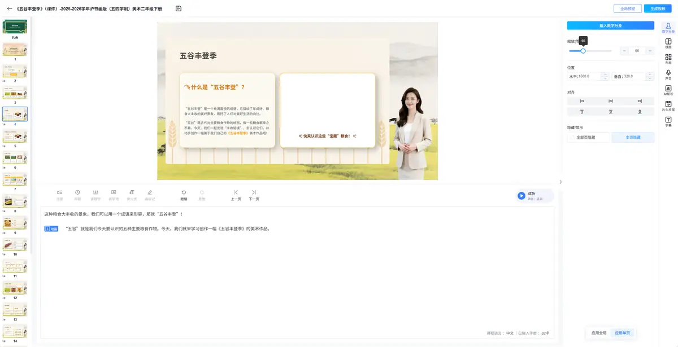This screenshot has height=347, width=678.
Task: Increase scale with plus button
Action: tap(650, 51)
